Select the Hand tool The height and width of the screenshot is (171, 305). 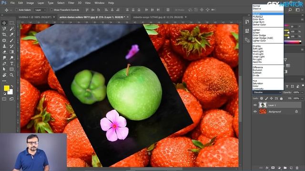click(4, 75)
